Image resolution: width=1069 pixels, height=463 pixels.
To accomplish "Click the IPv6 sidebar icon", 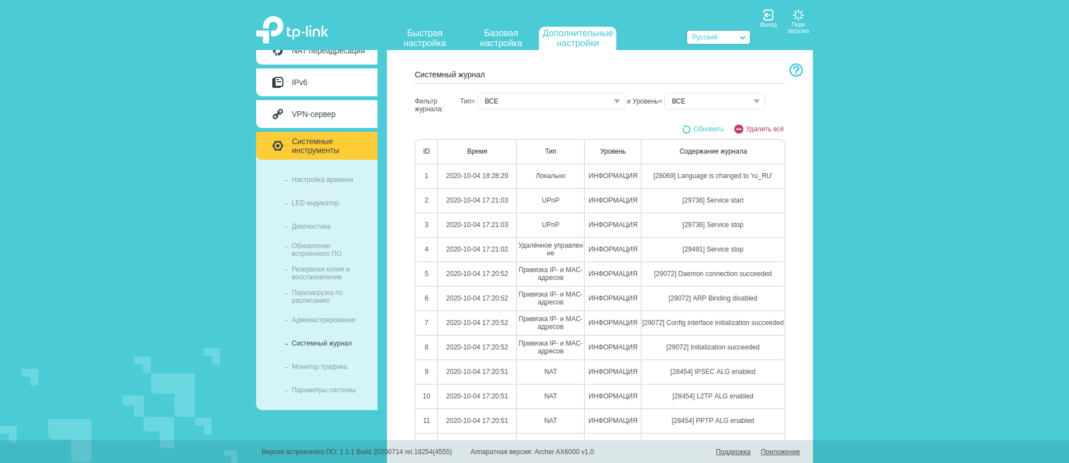I will pyautogui.click(x=278, y=82).
